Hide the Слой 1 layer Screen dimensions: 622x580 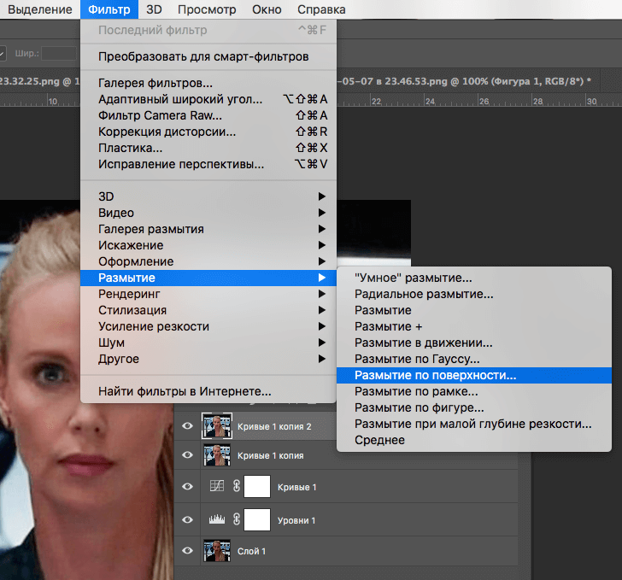click(x=188, y=551)
